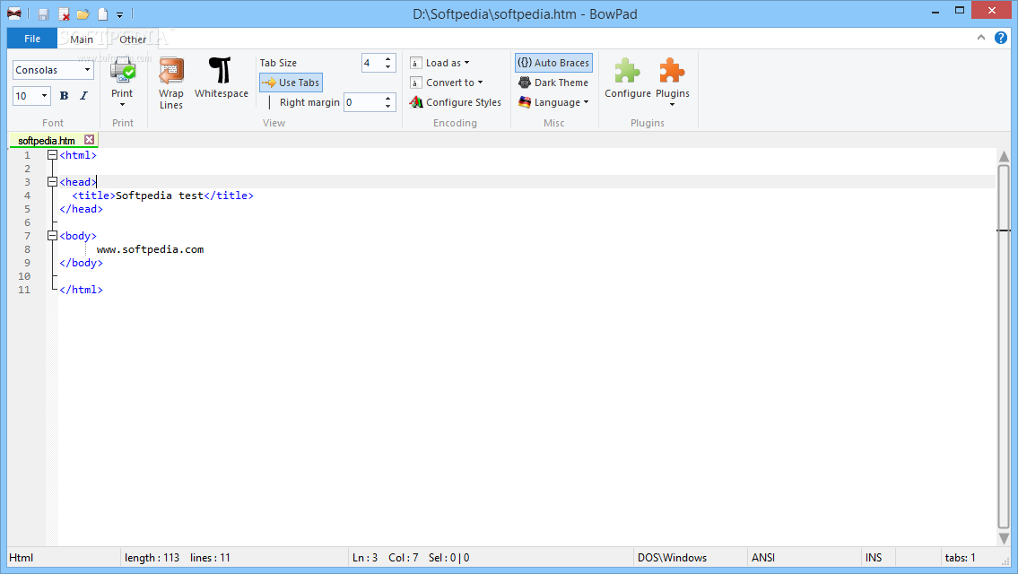Select the softpedia.htm document tab
The width and height of the screenshot is (1018, 574).
click(x=47, y=140)
